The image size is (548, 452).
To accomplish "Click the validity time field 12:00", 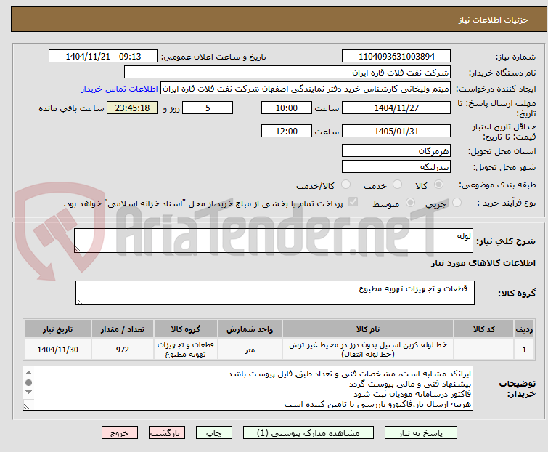I will [287, 132].
